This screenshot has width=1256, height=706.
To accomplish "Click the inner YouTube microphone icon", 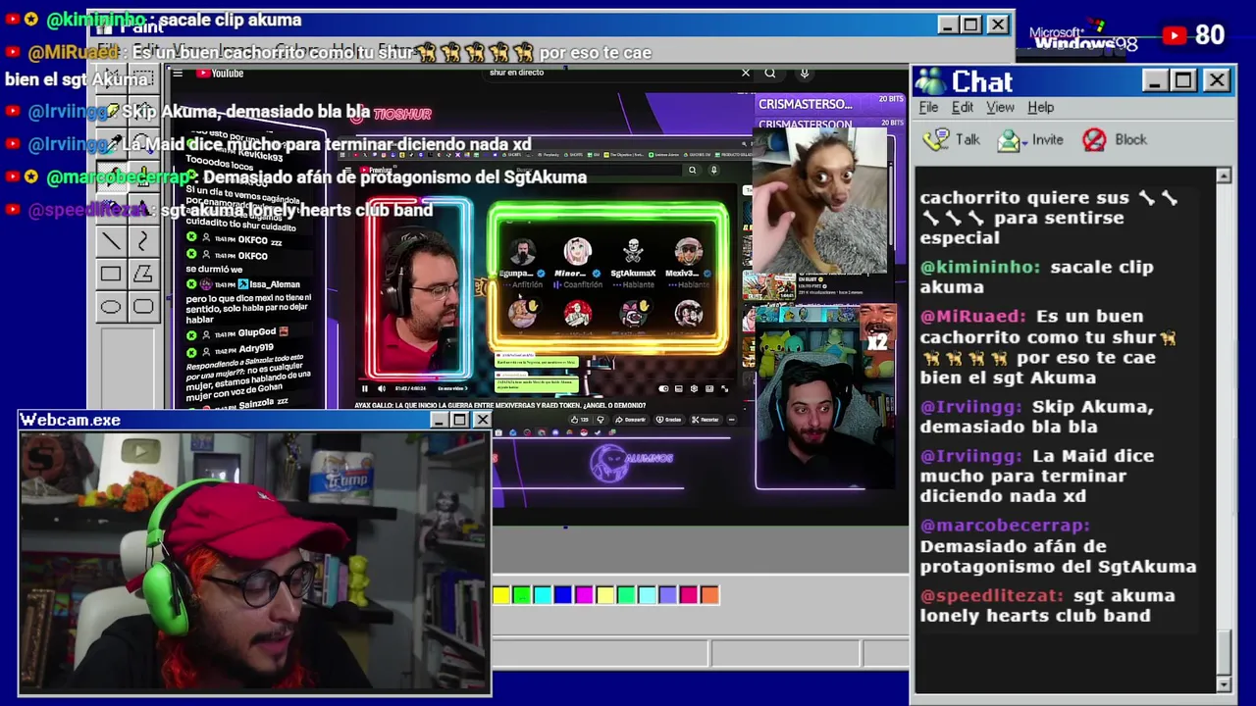I will point(713,170).
